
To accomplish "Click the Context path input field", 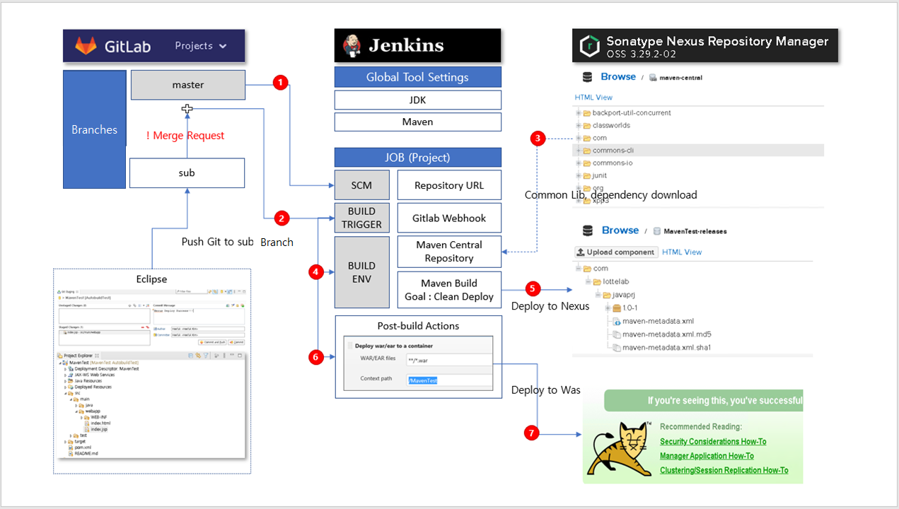I will pos(449,380).
